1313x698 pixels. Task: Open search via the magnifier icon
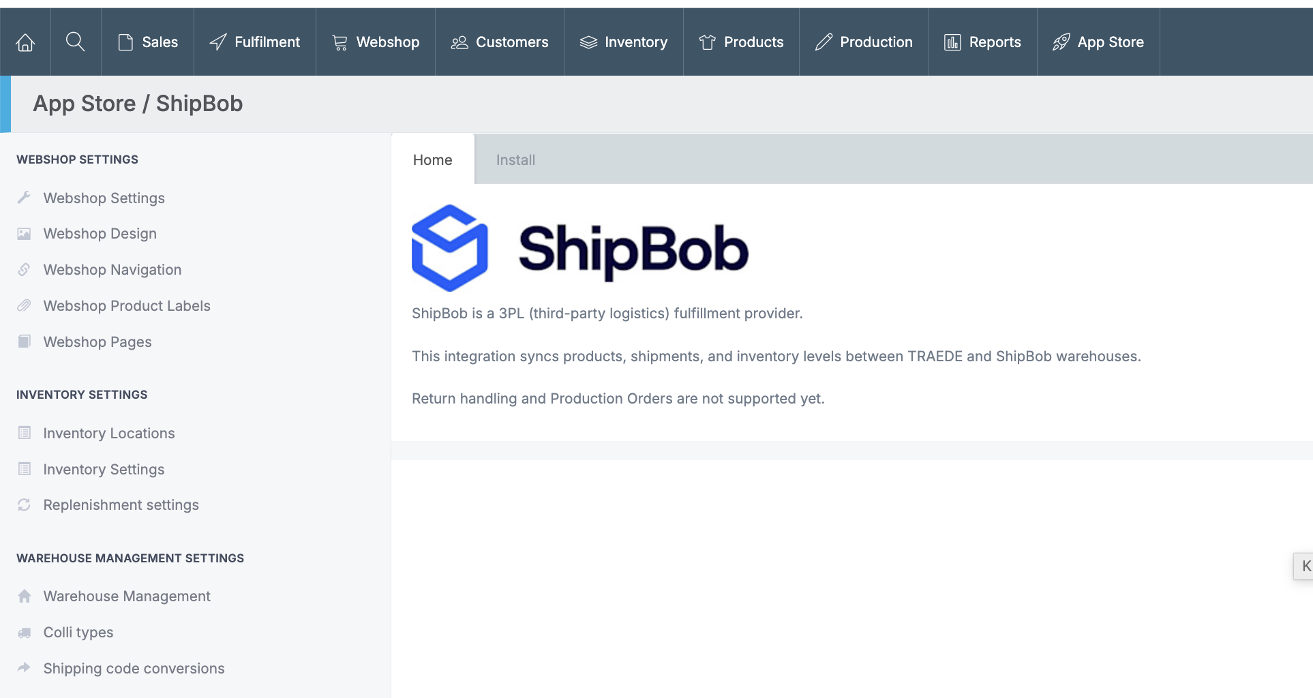coord(76,42)
